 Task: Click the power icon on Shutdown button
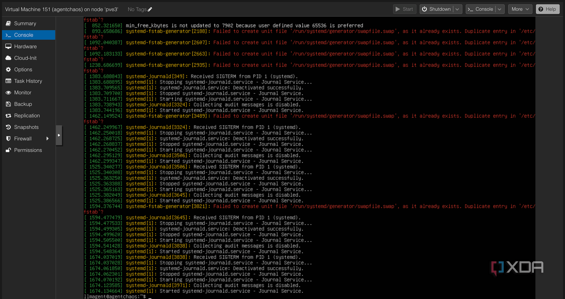424,9
